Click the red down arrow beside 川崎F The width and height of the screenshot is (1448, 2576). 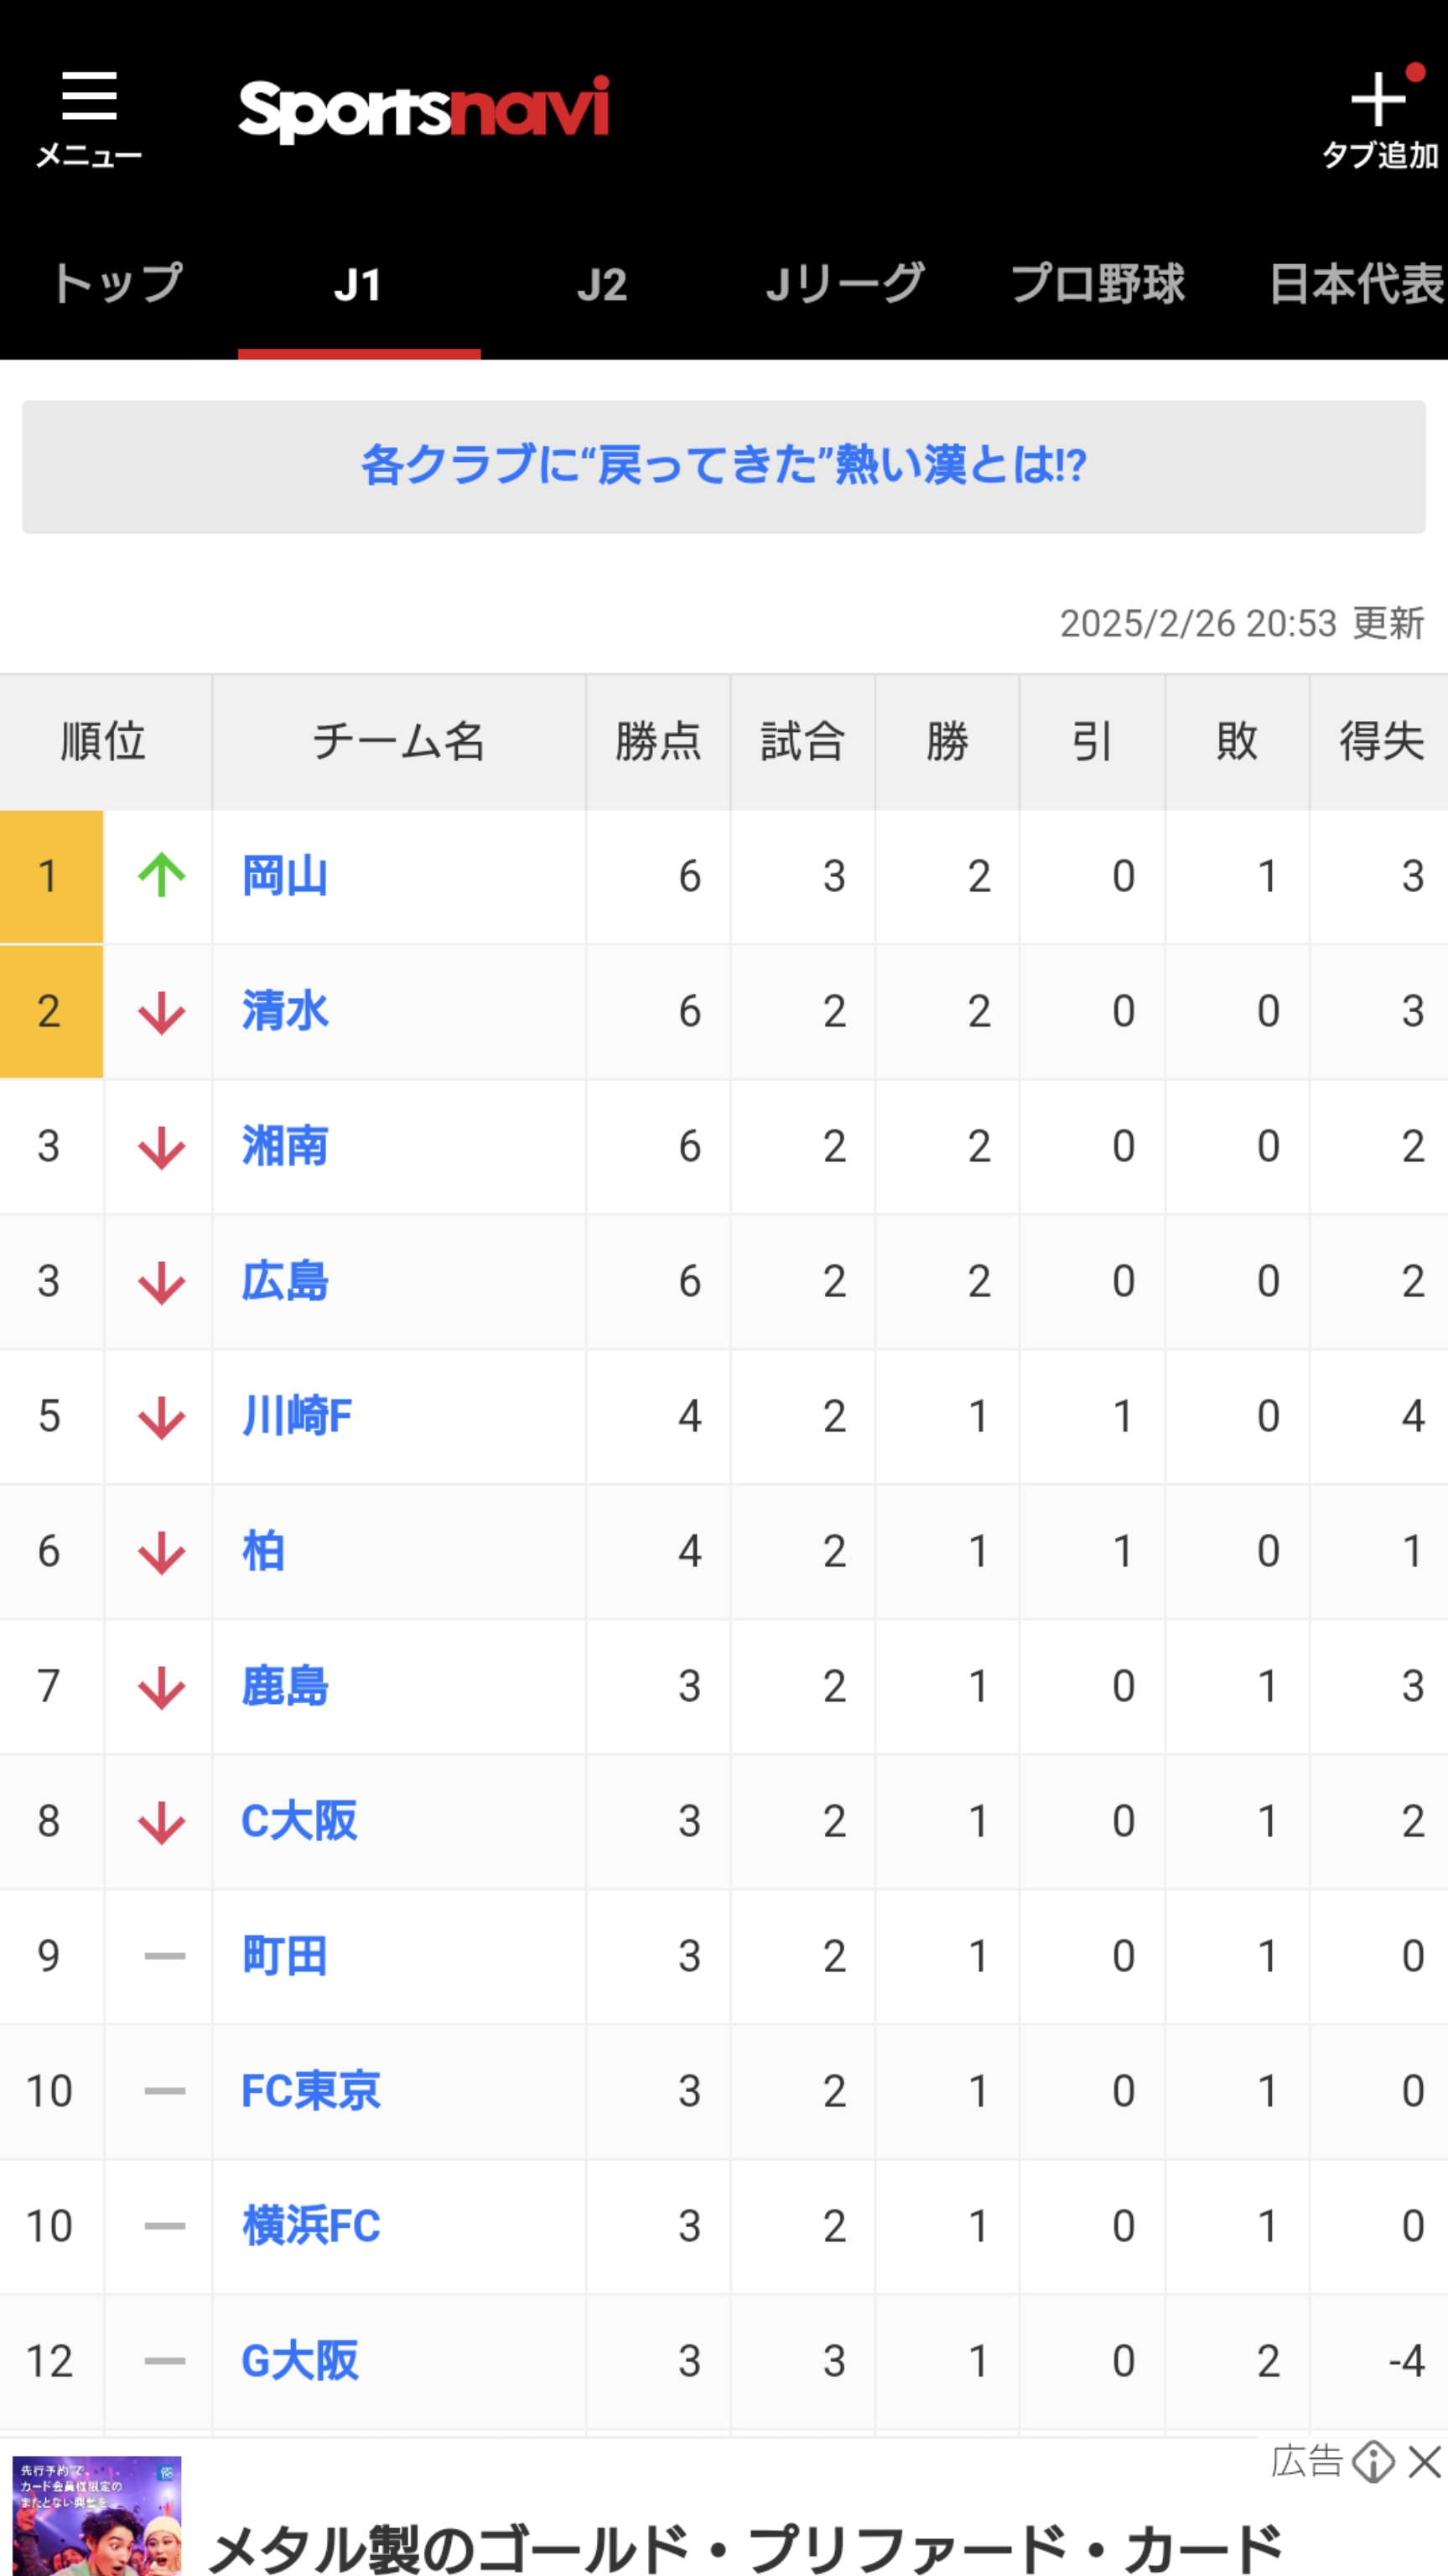click(161, 1417)
